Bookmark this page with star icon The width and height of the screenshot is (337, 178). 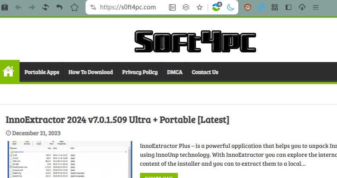click(200, 8)
